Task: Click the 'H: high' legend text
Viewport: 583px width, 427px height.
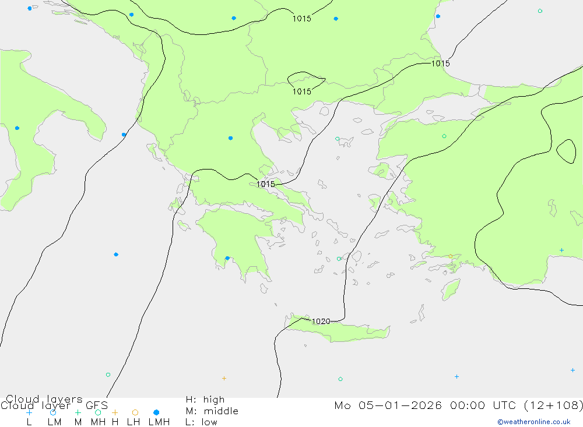Action: click(205, 400)
